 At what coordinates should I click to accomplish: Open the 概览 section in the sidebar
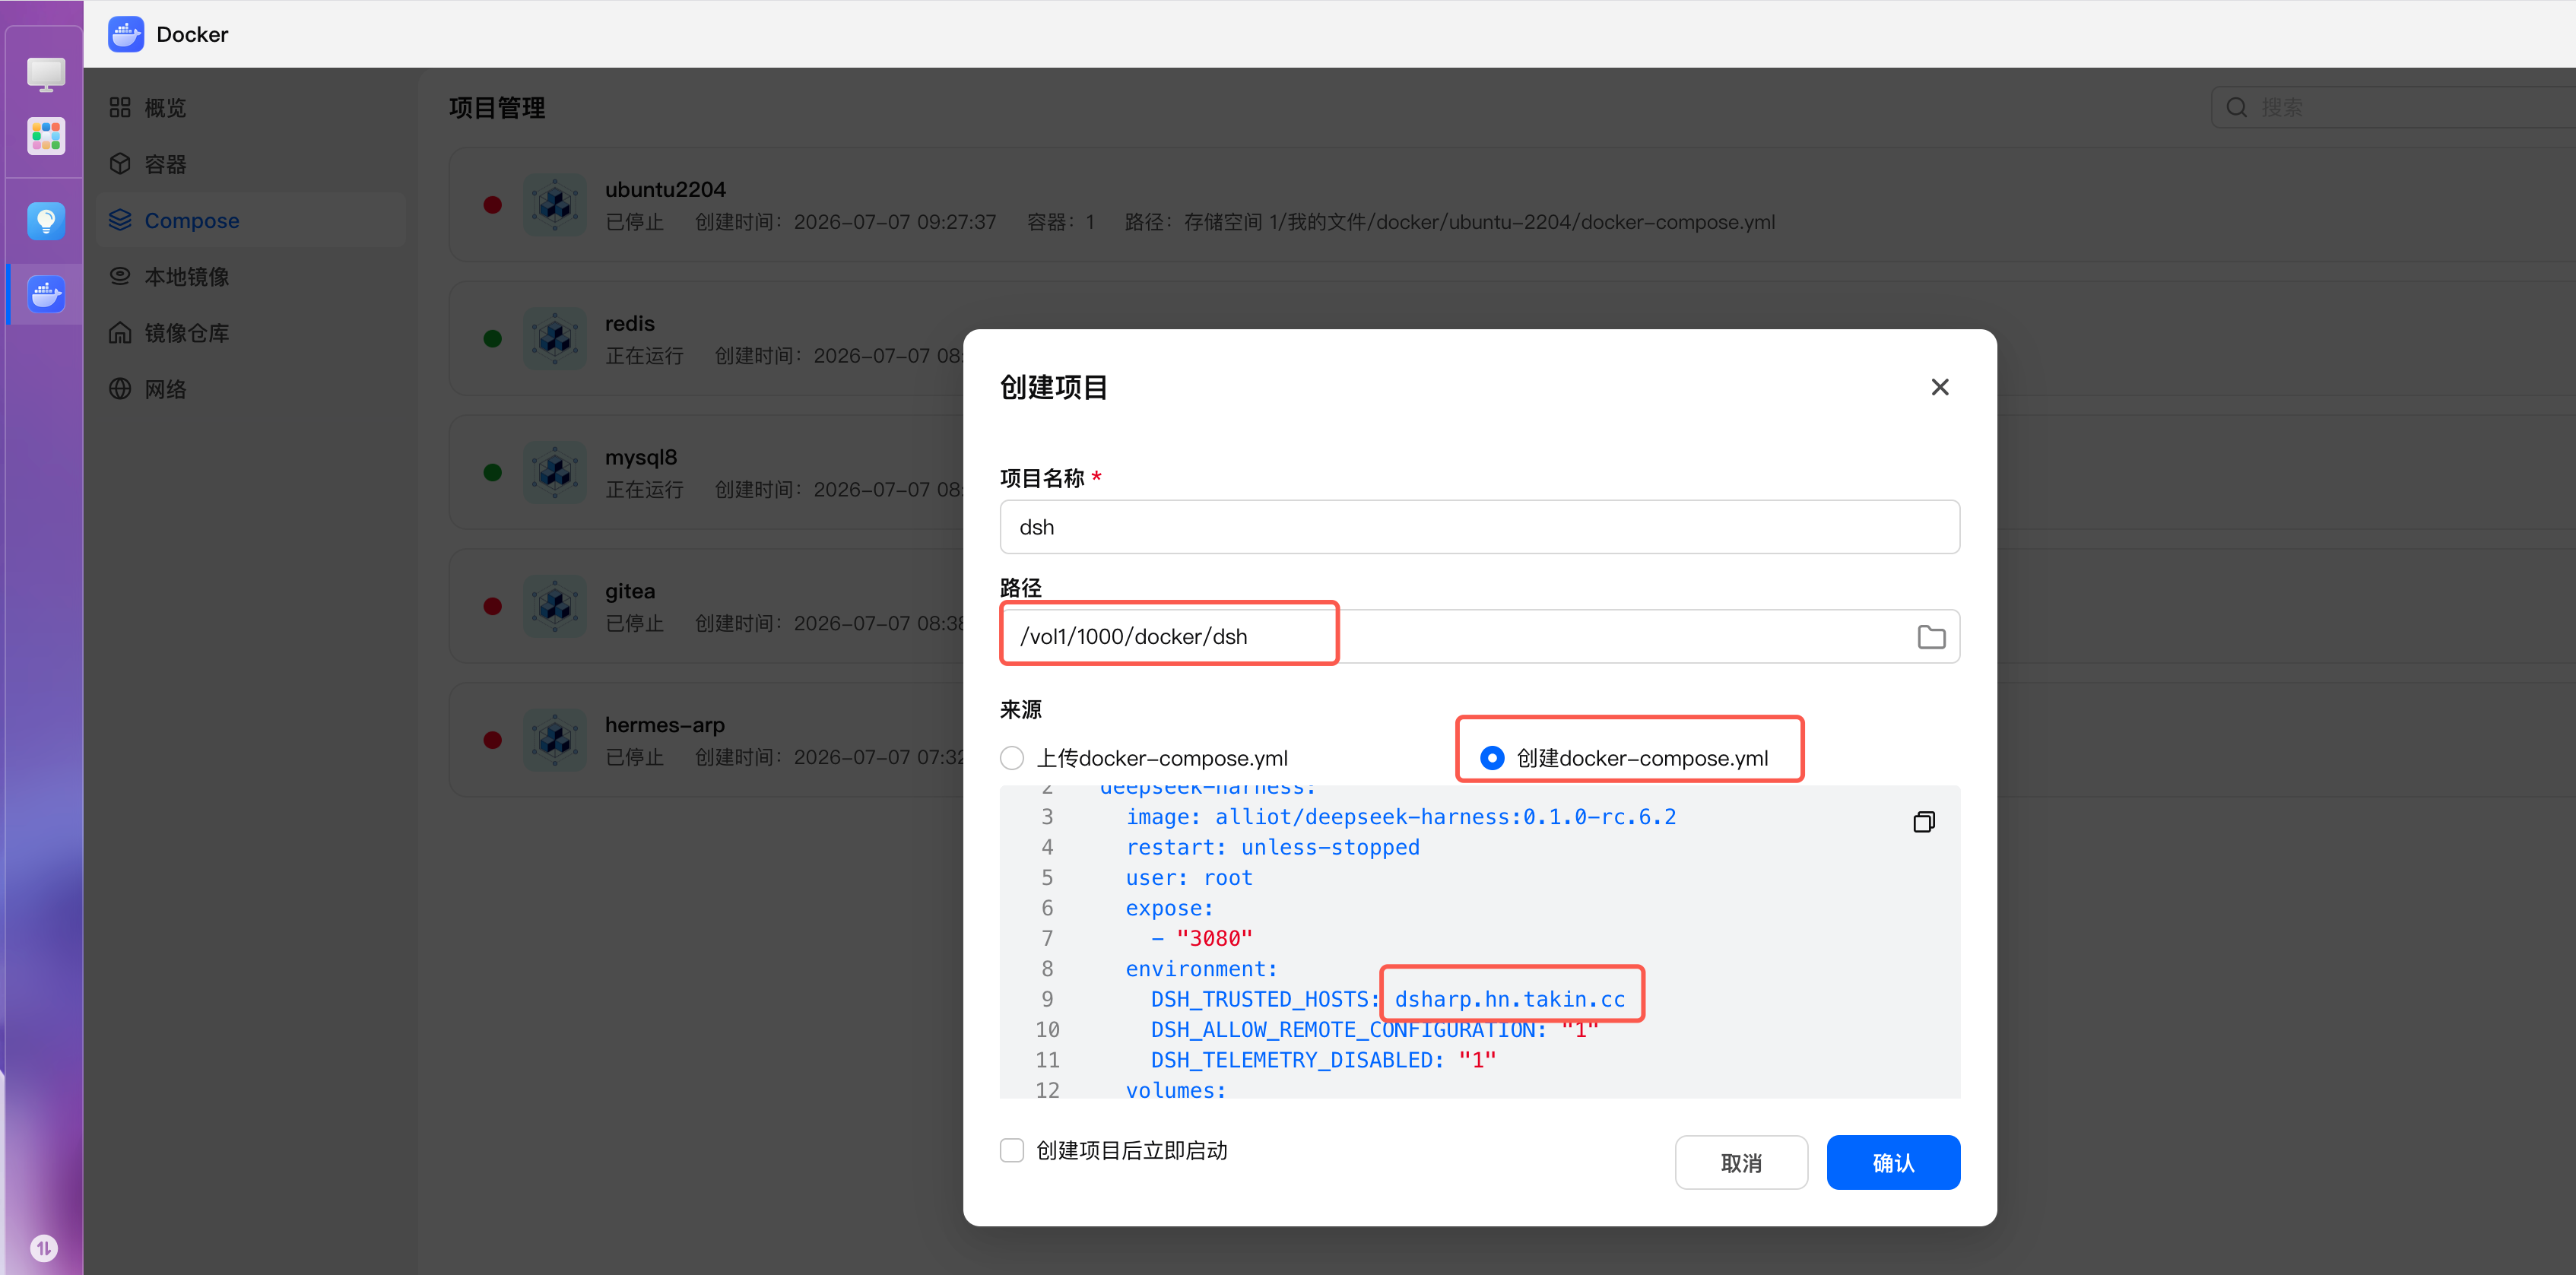250,108
